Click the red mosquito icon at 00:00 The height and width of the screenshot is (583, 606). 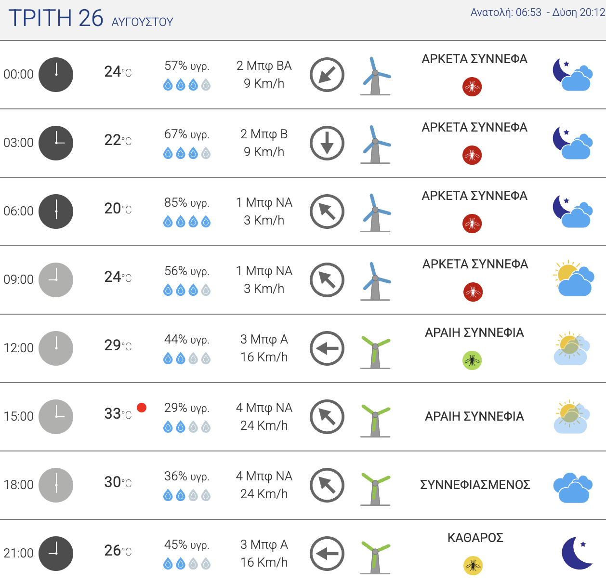(x=472, y=87)
